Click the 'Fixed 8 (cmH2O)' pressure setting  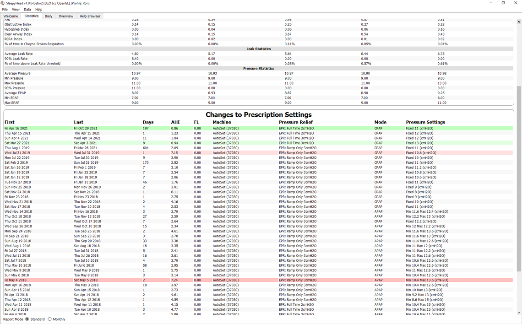click(419, 192)
